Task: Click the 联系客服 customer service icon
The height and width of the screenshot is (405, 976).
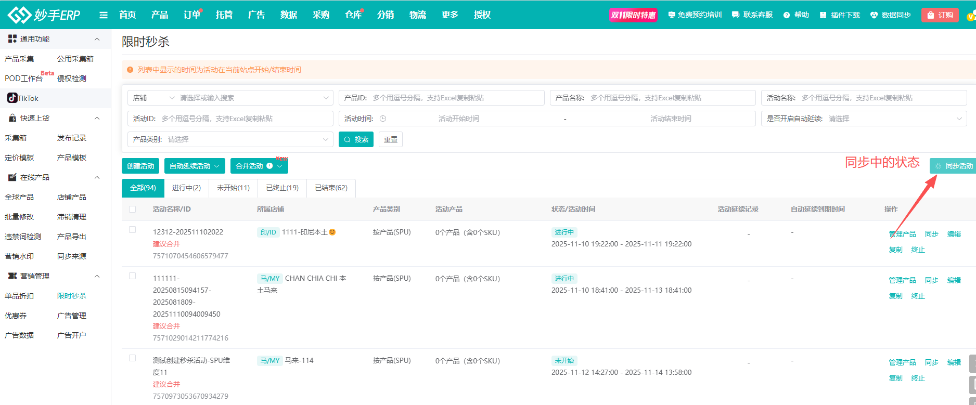Action: pos(736,15)
